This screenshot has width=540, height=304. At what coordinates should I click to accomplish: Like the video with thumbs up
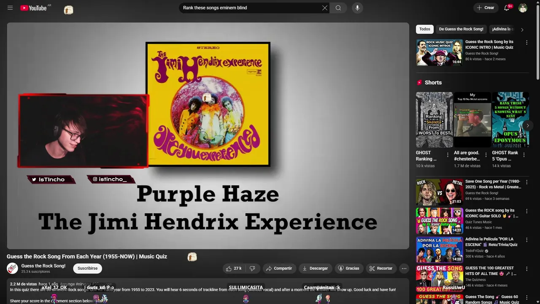[x=234, y=269]
